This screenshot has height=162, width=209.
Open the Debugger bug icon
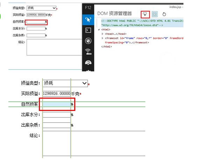(88, 41)
